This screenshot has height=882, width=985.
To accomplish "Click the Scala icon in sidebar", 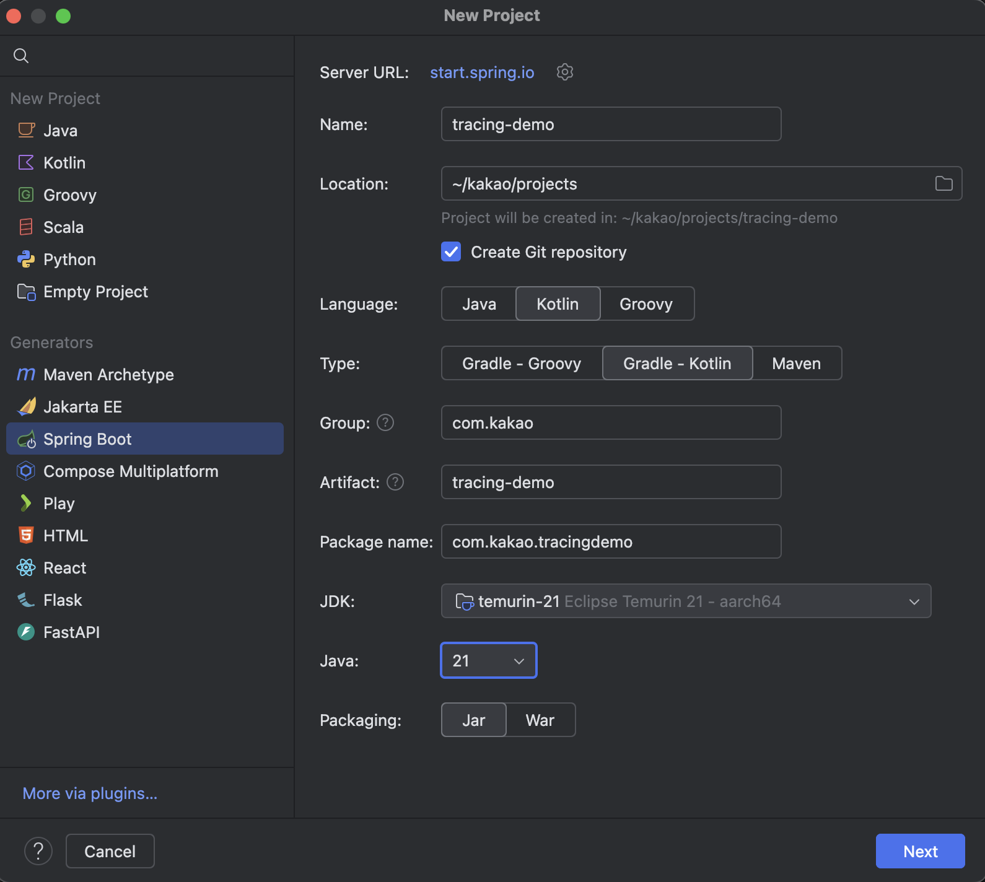I will click(x=26, y=227).
